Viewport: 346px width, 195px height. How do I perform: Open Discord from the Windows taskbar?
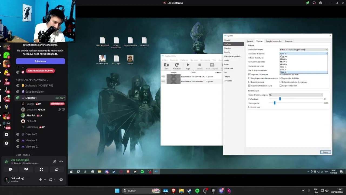221,191
